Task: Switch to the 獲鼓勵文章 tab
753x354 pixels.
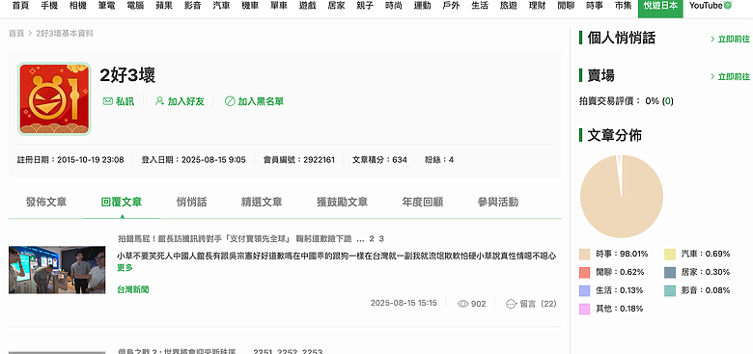Action: tap(342, 202)
